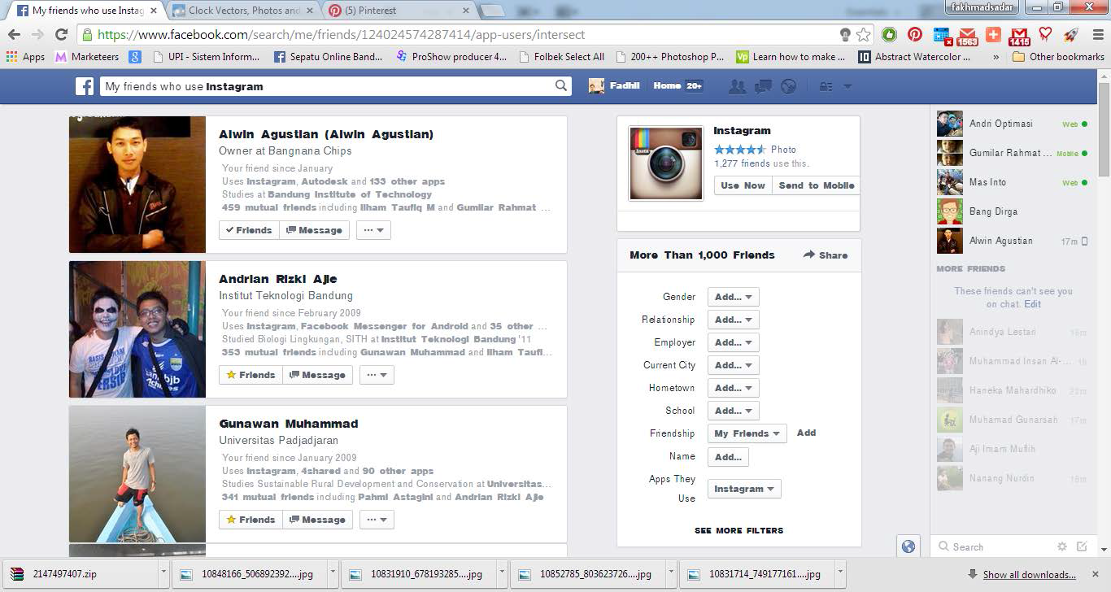The height and width of the screenshot is (592, 1111).
Task: Expand the Relationship filter dropdown
Action: click(733, 320)
